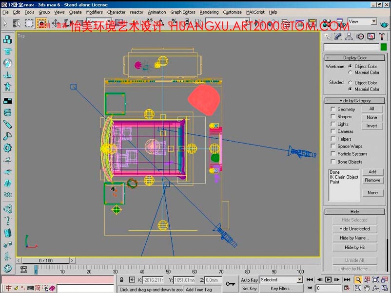The width and height of the screenshot is (391, 293).
Task: Select Shaded Material Color radio button
Action: pyautogui.click(x=350, y=89)
